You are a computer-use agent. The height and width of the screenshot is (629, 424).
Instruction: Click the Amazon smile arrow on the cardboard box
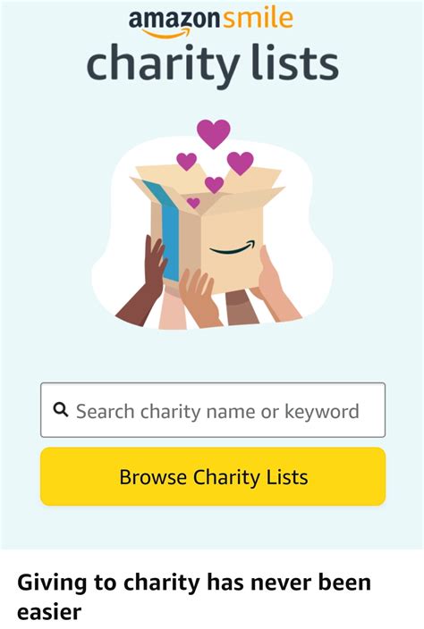pos(232,247)
